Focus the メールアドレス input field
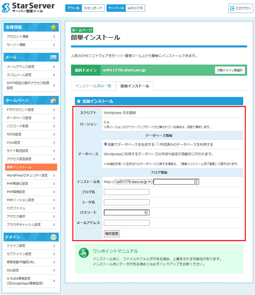This screenshot has width=255, height=295. [x=127, y=223]
